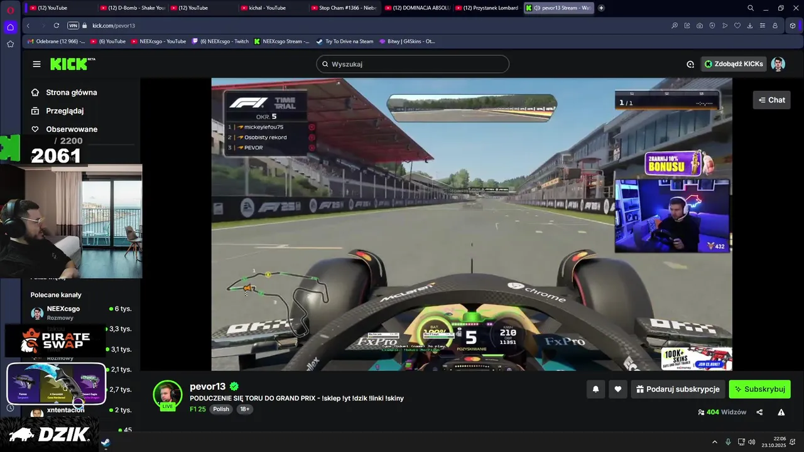Open the network tray icon
Screen dimensions: 804x452
[741, 442]
